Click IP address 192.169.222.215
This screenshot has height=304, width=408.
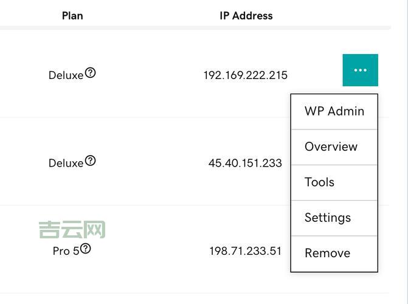pos(245,75)
